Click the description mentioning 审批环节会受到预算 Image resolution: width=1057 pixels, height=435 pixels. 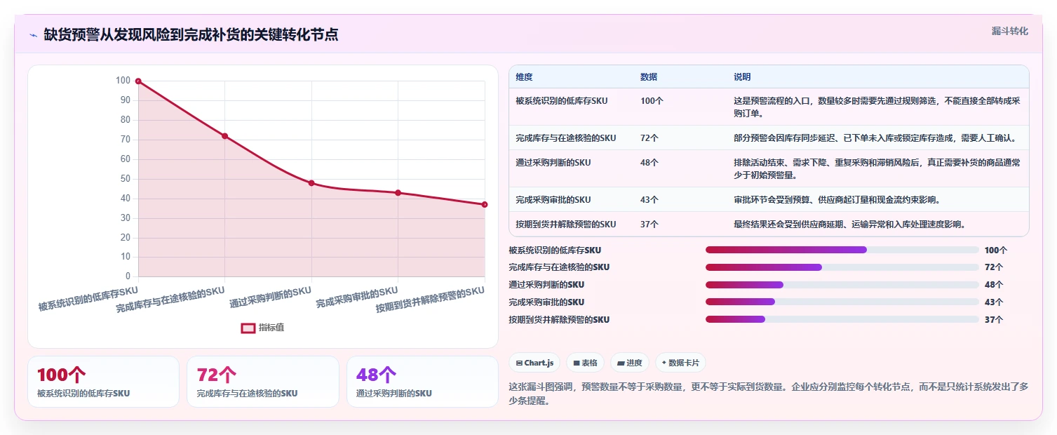pos(837,200)
